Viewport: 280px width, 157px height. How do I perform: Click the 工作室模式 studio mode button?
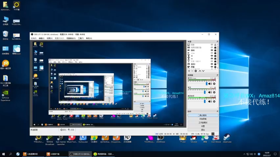click(203, 122)
